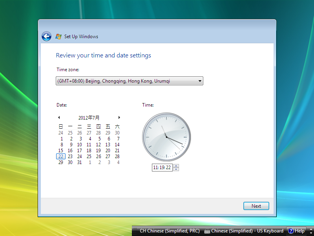Open language bar options arrow
This screenshot has height=236, width=314.
tap(311, 232)
